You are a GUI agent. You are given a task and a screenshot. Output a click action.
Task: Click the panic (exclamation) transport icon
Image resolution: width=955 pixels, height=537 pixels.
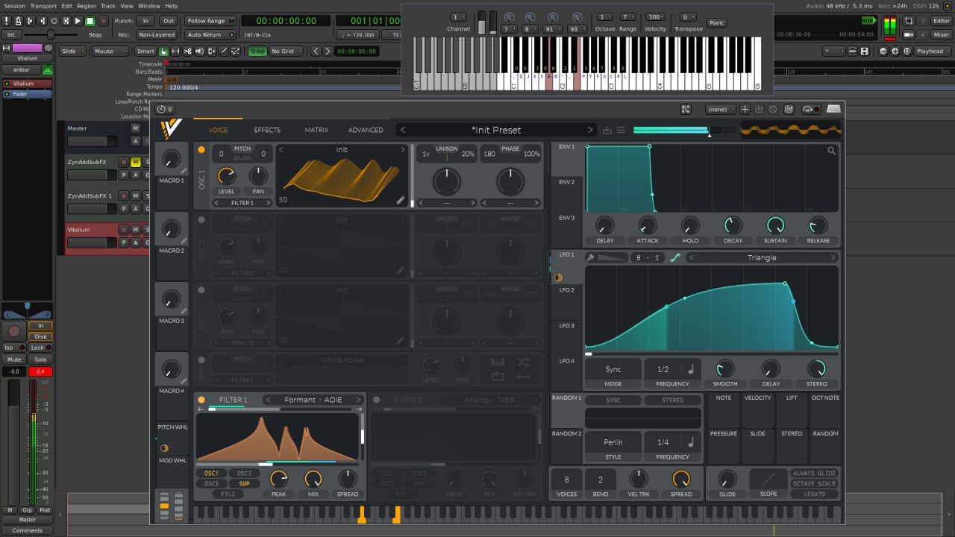(7, 21)
